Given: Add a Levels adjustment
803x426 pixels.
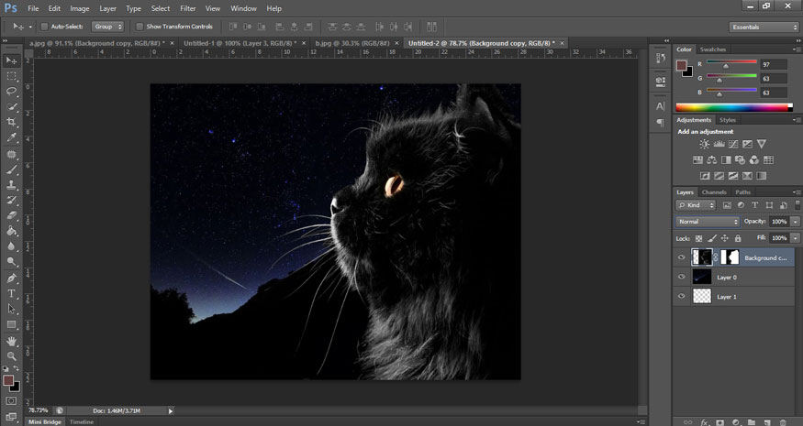Looking at the screenshot, I should (719, 144).
